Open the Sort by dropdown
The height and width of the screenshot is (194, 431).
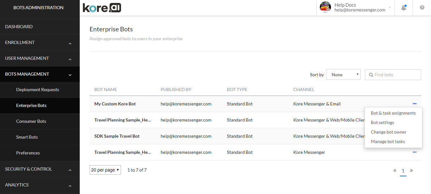point(343,75)
